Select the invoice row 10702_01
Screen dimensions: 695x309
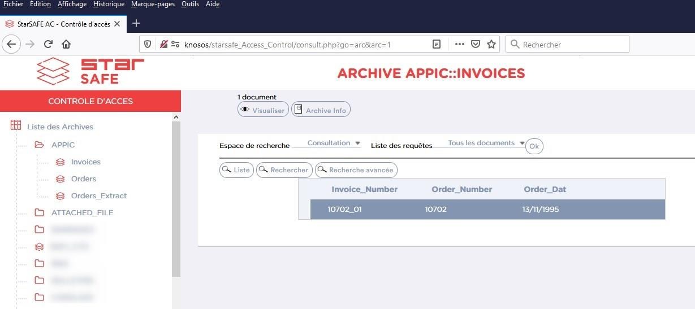(486, 210)
